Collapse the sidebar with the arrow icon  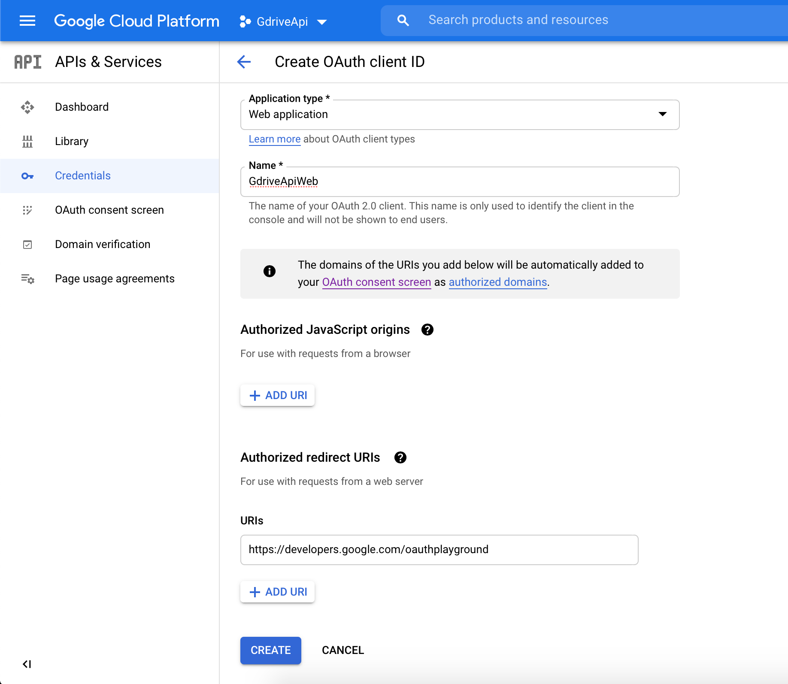click(27, 664)
